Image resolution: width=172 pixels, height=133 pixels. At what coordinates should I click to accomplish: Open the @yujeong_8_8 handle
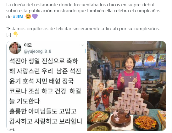[37, 51]
